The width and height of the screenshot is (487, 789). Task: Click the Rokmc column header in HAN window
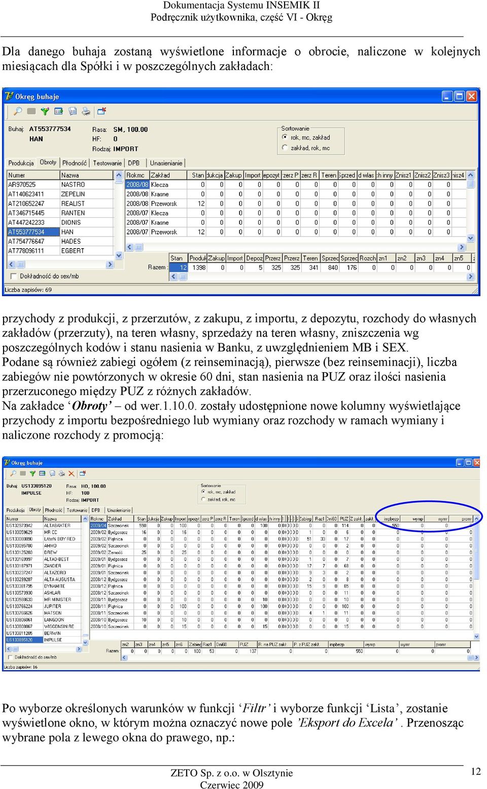click(137, 175)
